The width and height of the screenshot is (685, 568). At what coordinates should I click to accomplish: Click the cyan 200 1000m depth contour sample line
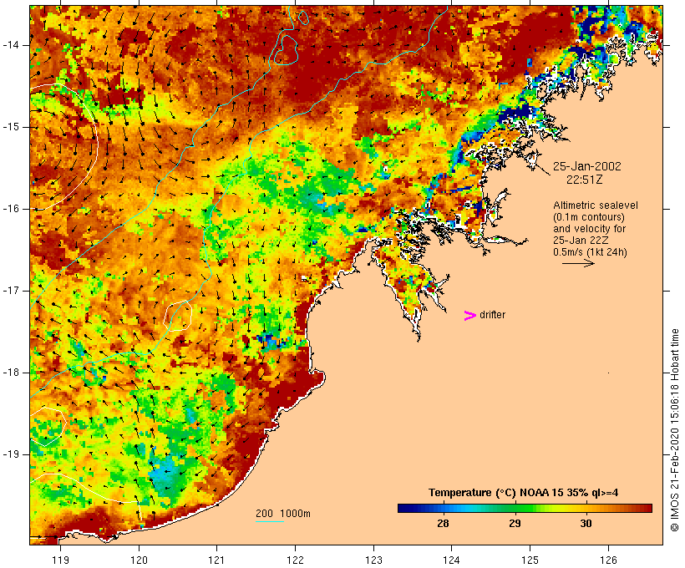[270, 521]
